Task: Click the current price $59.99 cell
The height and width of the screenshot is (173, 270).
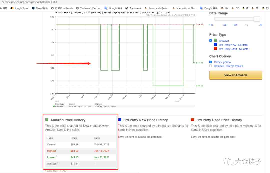Action: 74,145
